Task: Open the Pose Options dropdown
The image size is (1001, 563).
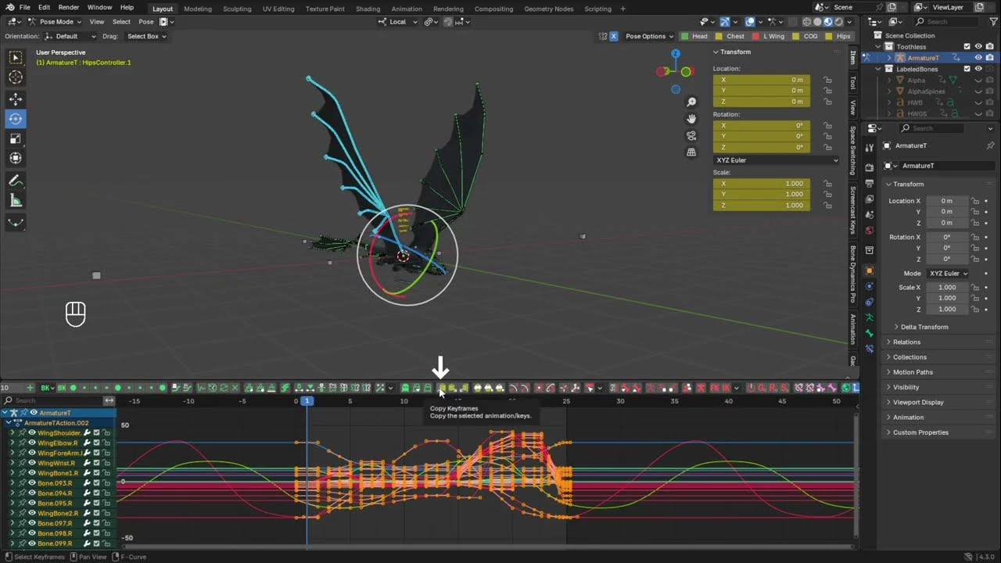Action: pyautogui.click(x=650, y=36)
